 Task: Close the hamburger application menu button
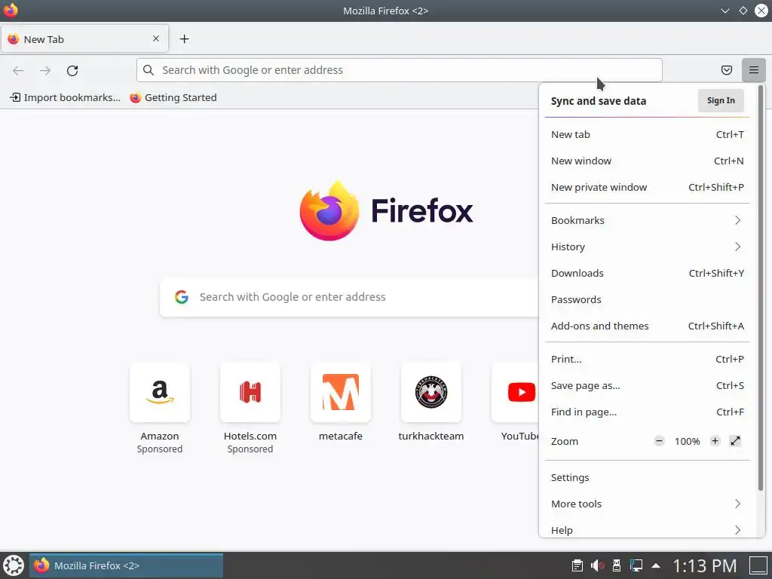coord(753,70)
